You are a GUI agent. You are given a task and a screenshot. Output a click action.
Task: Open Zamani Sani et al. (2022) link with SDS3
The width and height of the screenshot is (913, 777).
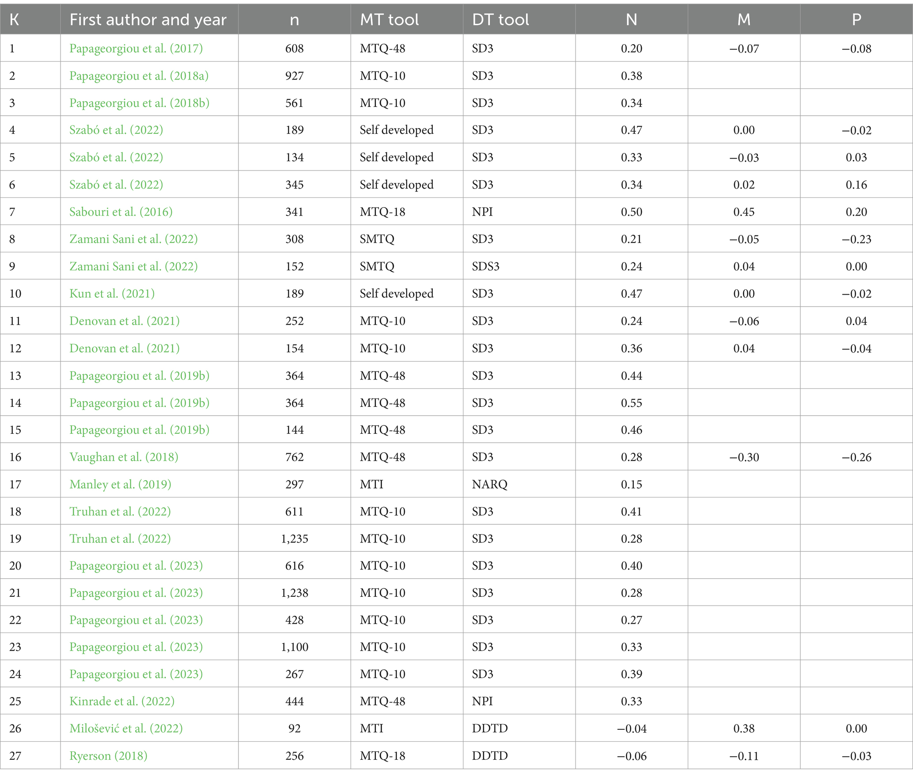[133, 266]
